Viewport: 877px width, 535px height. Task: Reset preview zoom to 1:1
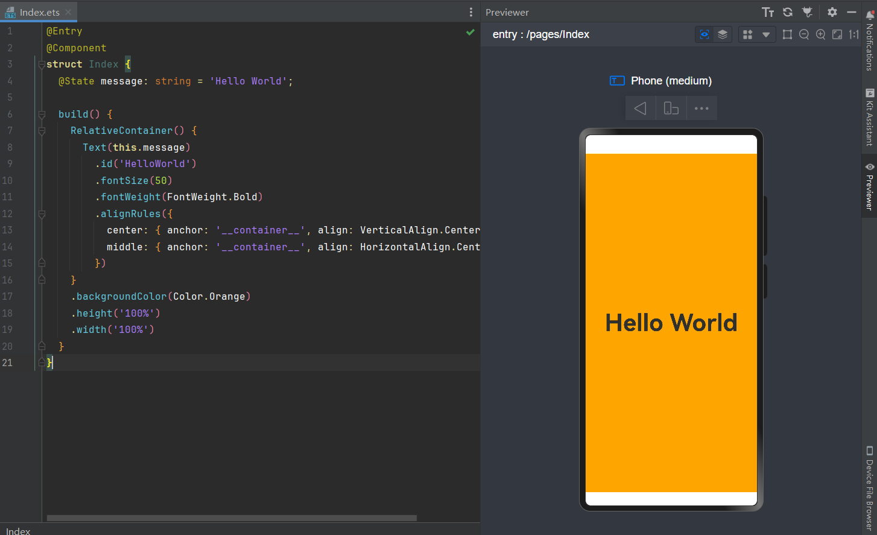pos(854,34)
